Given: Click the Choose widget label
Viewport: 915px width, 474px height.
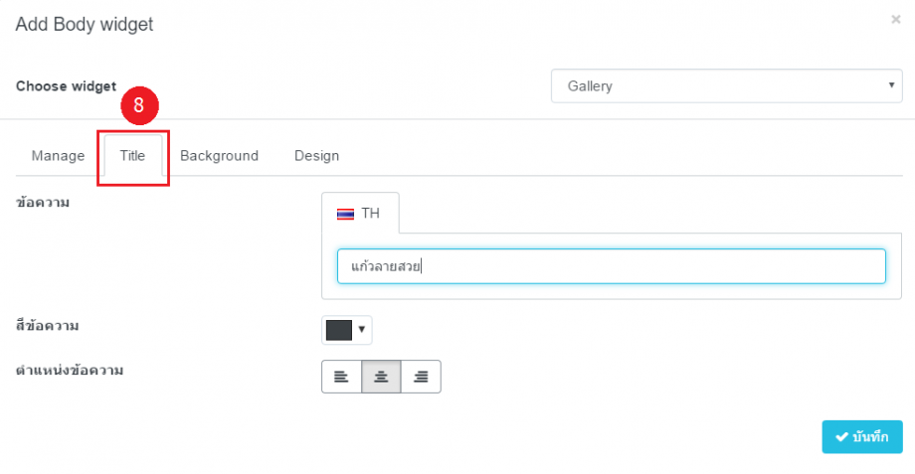Looking at the screenshot, I should pos(66,86).
